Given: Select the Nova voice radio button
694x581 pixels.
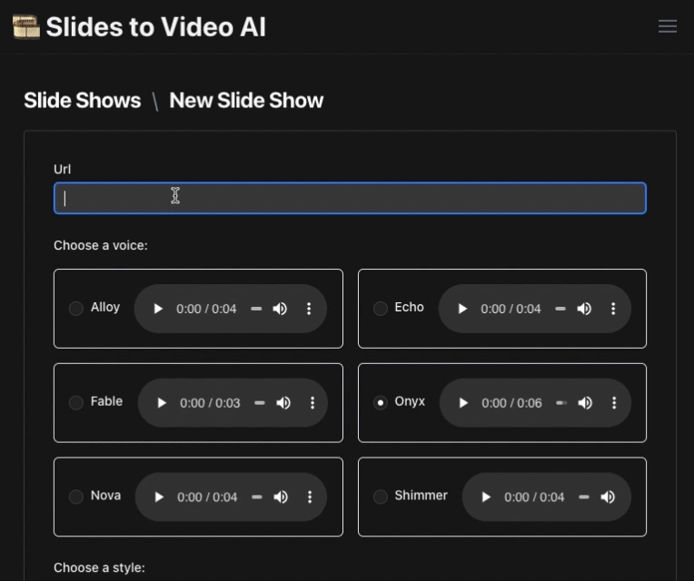Looking at the screenshot, I should pyautogui.click(x=76, y=497).
